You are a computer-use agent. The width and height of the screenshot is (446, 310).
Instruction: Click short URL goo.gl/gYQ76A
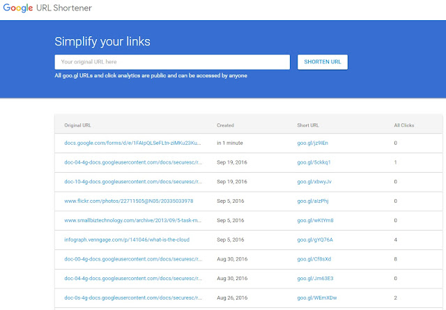point(315,240)
